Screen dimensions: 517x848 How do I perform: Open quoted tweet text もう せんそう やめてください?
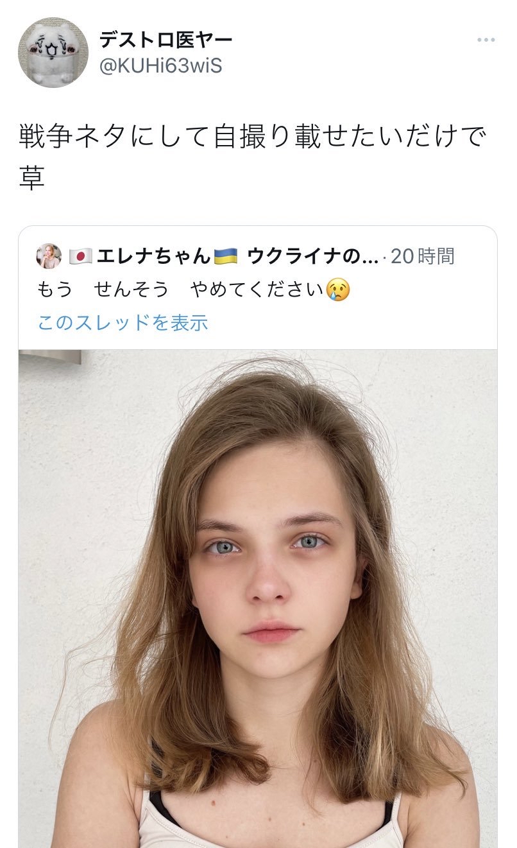tap(181, 290)
